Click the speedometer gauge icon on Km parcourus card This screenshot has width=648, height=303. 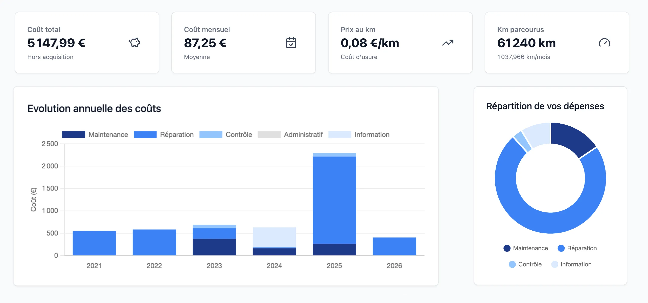tap(604, 43)
